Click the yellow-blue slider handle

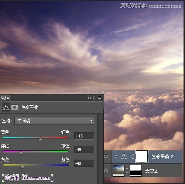click(22, 167)
